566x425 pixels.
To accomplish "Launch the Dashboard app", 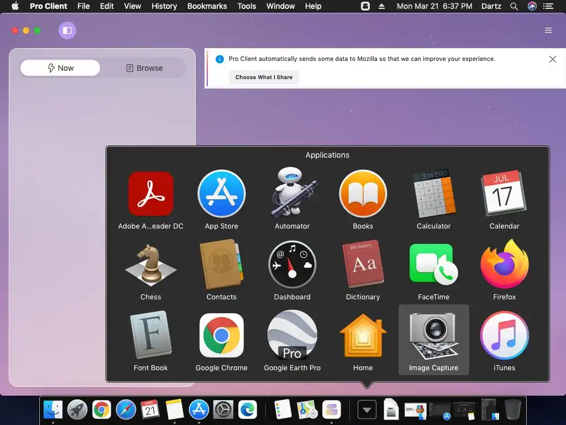I will pos(292,265).
